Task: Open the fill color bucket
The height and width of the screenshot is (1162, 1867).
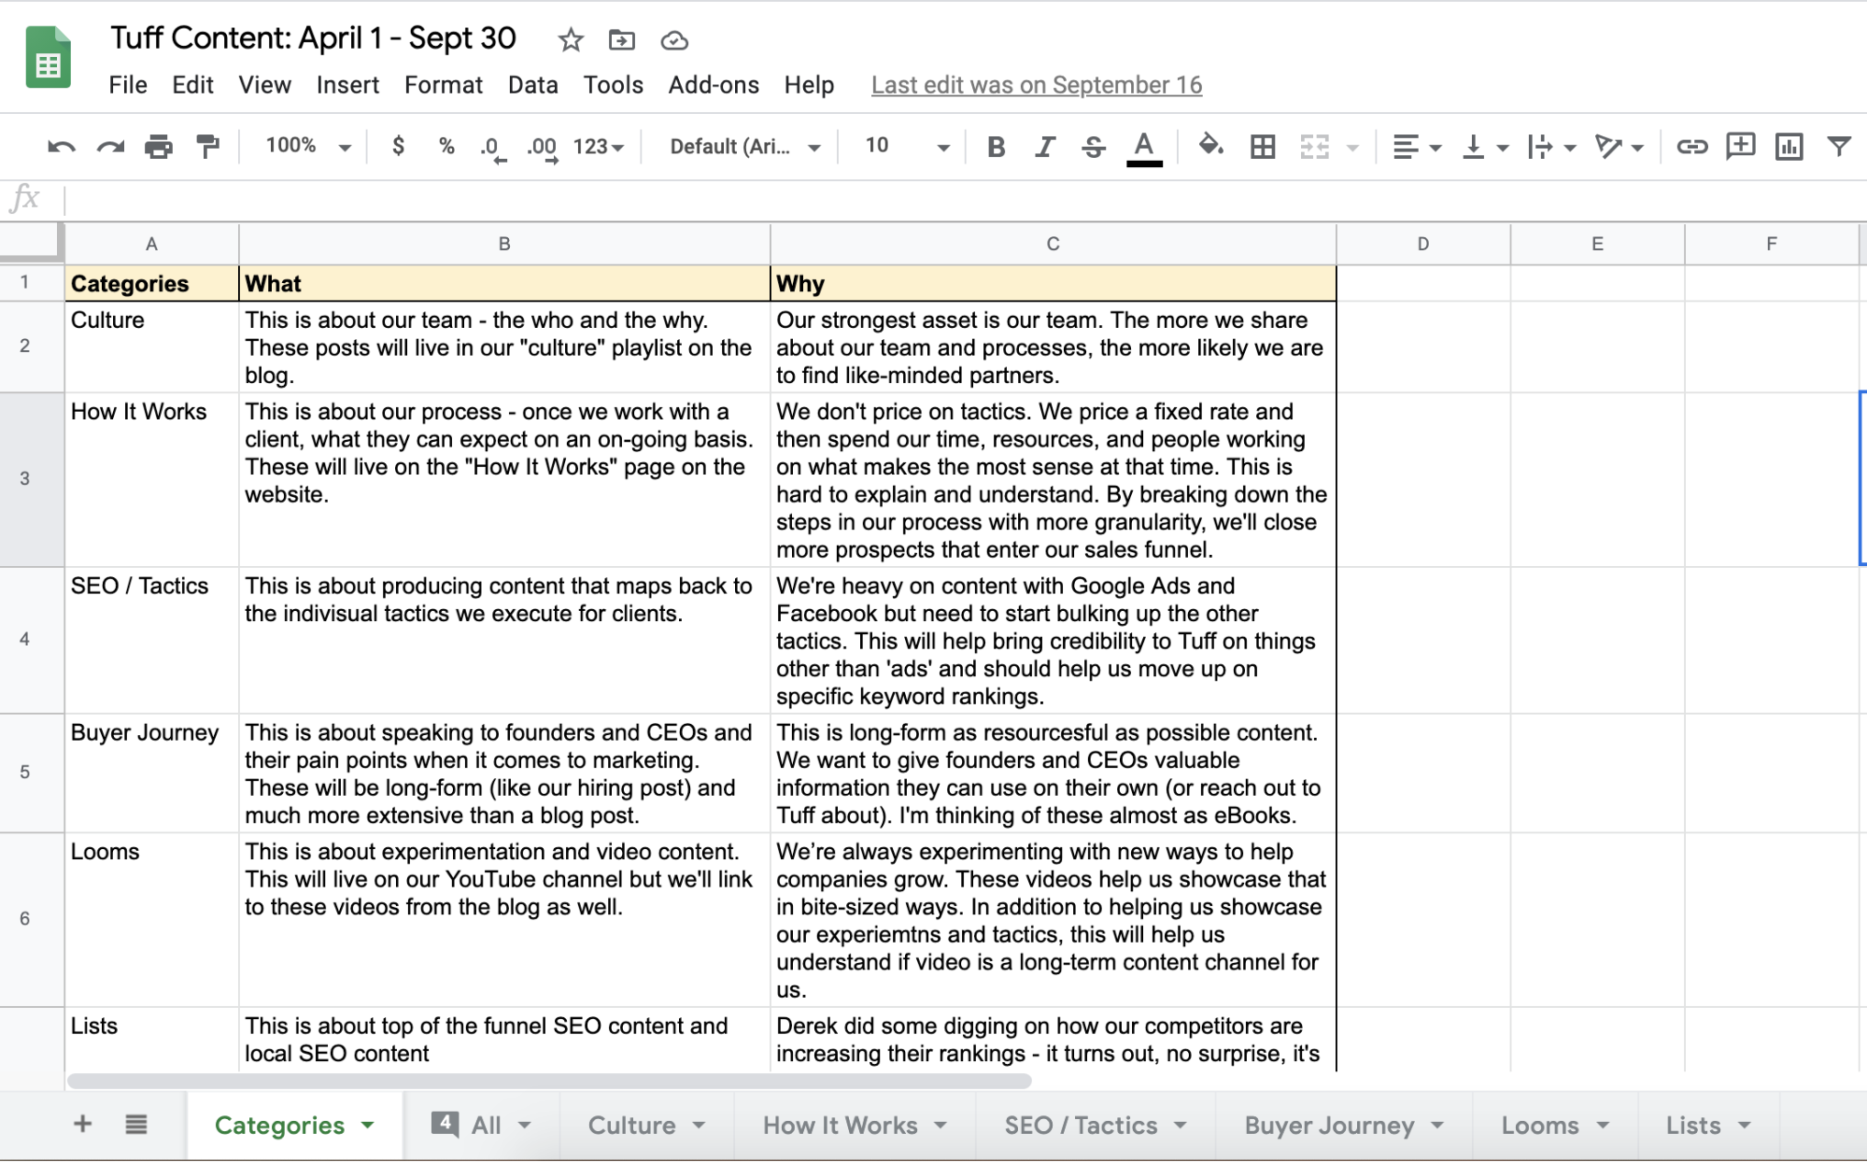Action: (1210, 146)
